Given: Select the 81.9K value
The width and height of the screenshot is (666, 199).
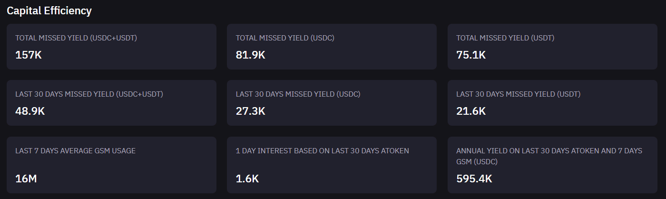Looking at the screenshot, I should click(250, 55).
